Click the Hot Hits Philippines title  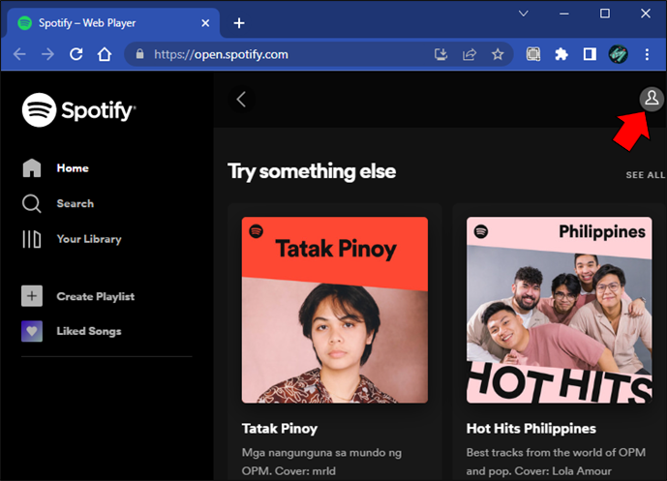pos(531,429)
